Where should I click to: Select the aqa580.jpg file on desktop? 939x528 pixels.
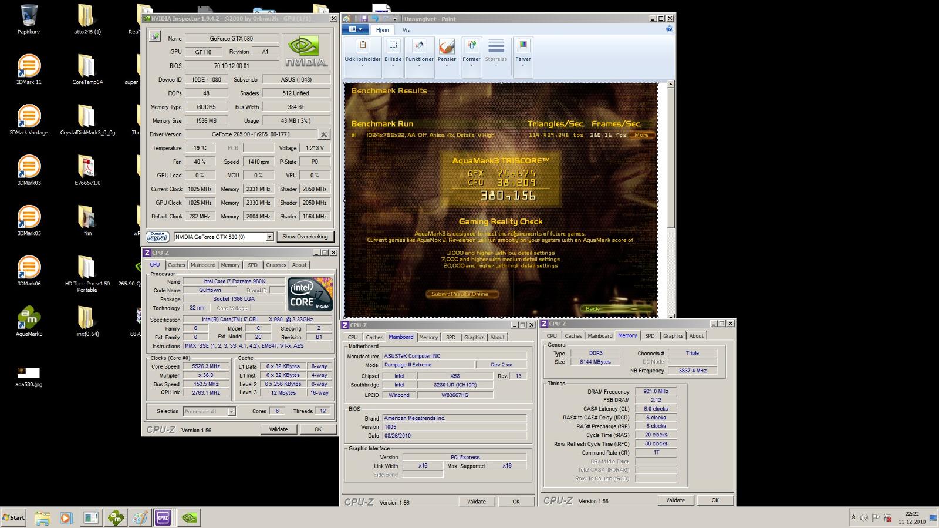[x=29, y=376]
